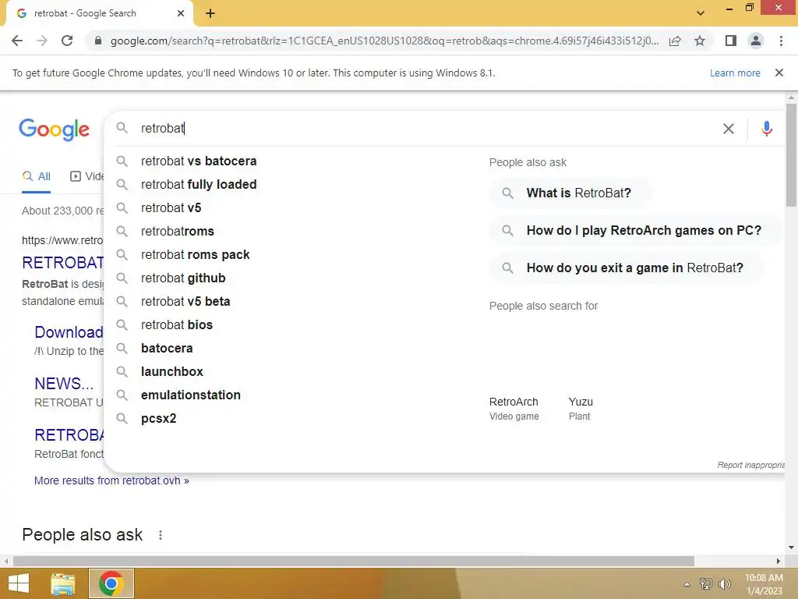This screenshot has height=599, width=798.
Task: Toggle the Chrome side panel icon
Action: pos(731,41)
